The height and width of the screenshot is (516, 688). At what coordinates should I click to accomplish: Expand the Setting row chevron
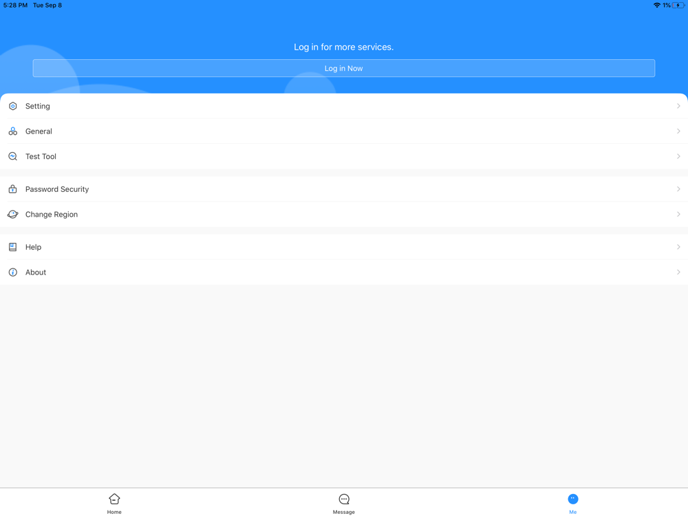(678, 106)
